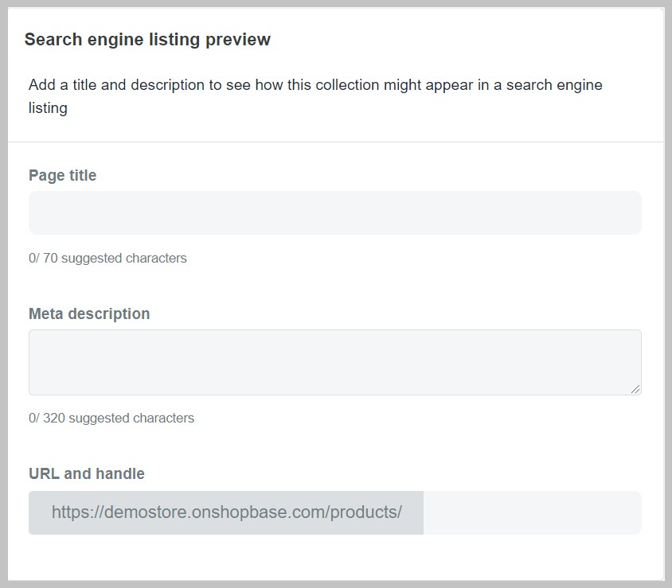672x588 pixels.
Task: Click the "Meta description" field label
Action: coord(89,313)
